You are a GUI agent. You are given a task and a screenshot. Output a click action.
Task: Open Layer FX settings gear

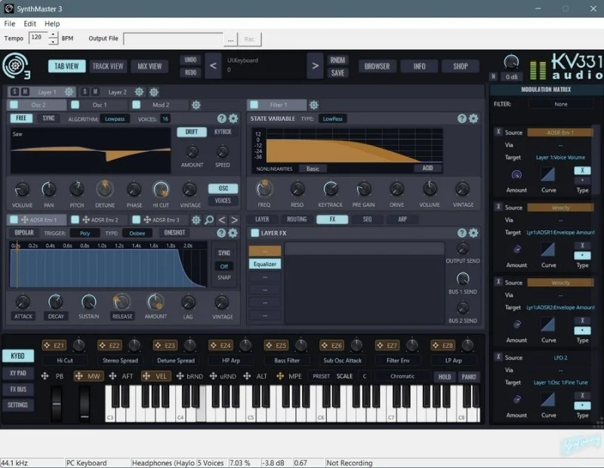coord(473,232)
